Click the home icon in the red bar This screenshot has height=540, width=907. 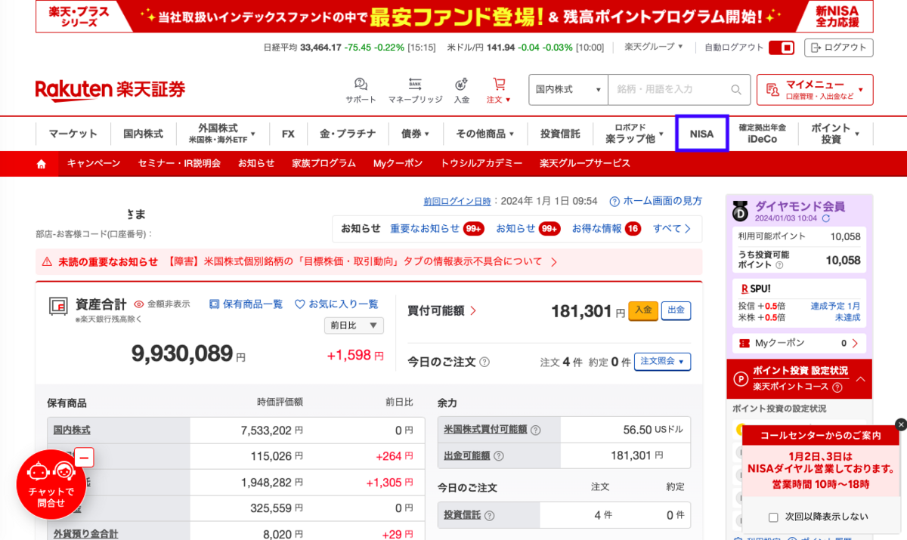click(42, 163)
